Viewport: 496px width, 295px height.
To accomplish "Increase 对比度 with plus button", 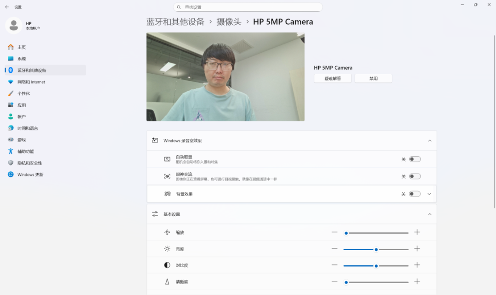I will [417, 265].
